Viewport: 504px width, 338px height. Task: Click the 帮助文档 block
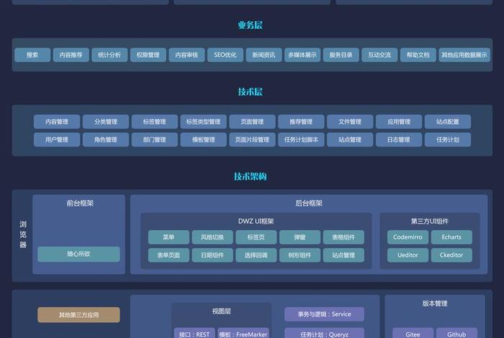click(418, 55)
